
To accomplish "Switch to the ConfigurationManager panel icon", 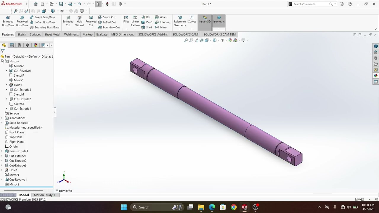I will [20, 45].
